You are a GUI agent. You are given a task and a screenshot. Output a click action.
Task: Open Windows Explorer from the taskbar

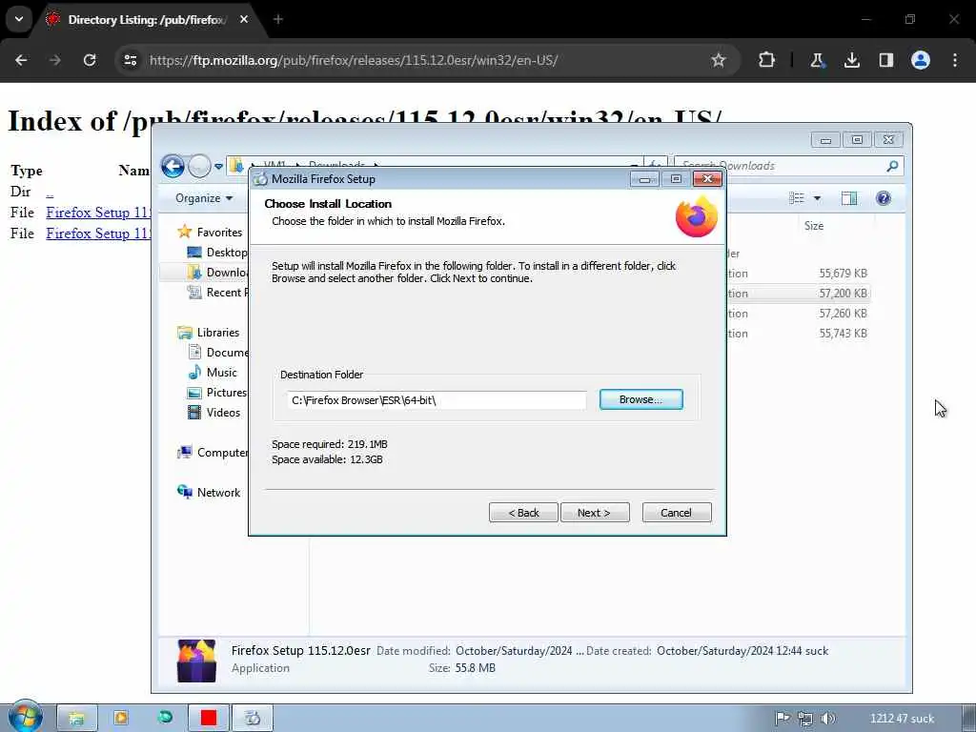coord(76,719)
